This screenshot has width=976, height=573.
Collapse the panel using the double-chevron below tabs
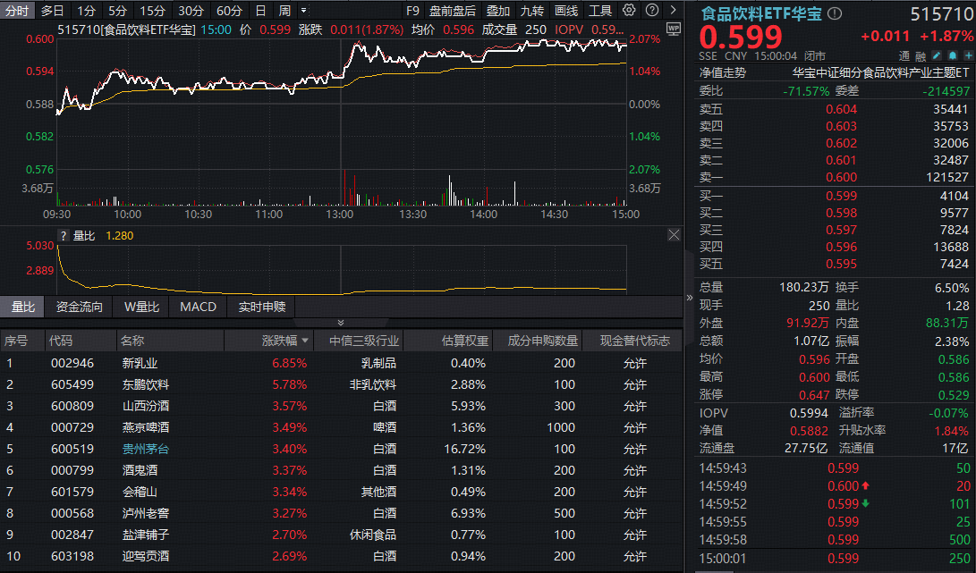coord(340,323)
